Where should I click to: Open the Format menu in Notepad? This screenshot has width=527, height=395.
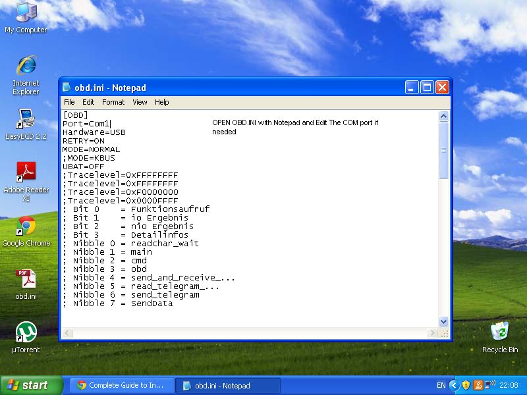click(113, 102)
